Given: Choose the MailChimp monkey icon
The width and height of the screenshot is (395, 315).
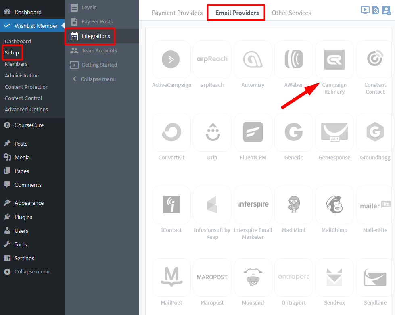Looking at the screenshot, I should [x=334, y=205].
